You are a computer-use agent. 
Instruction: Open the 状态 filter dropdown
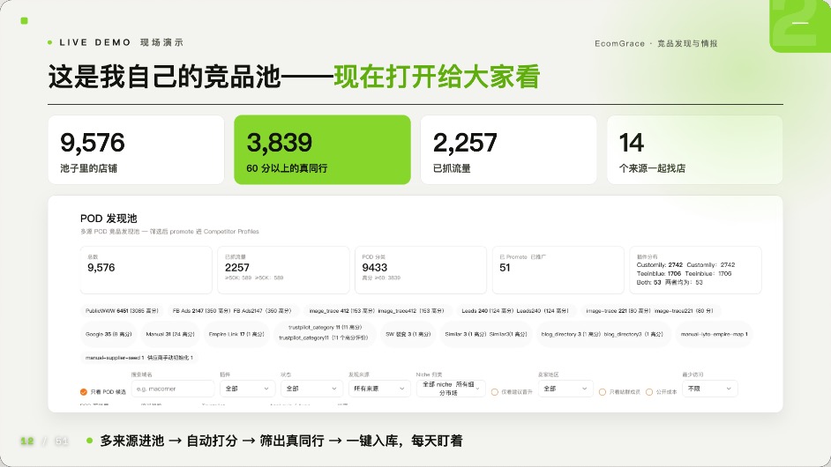(x=311, y=389)
